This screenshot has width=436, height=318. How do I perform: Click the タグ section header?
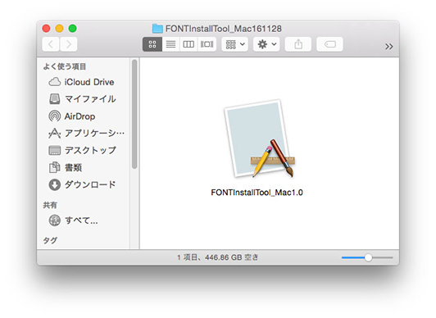pyautogui.click(x=50, y=240)
